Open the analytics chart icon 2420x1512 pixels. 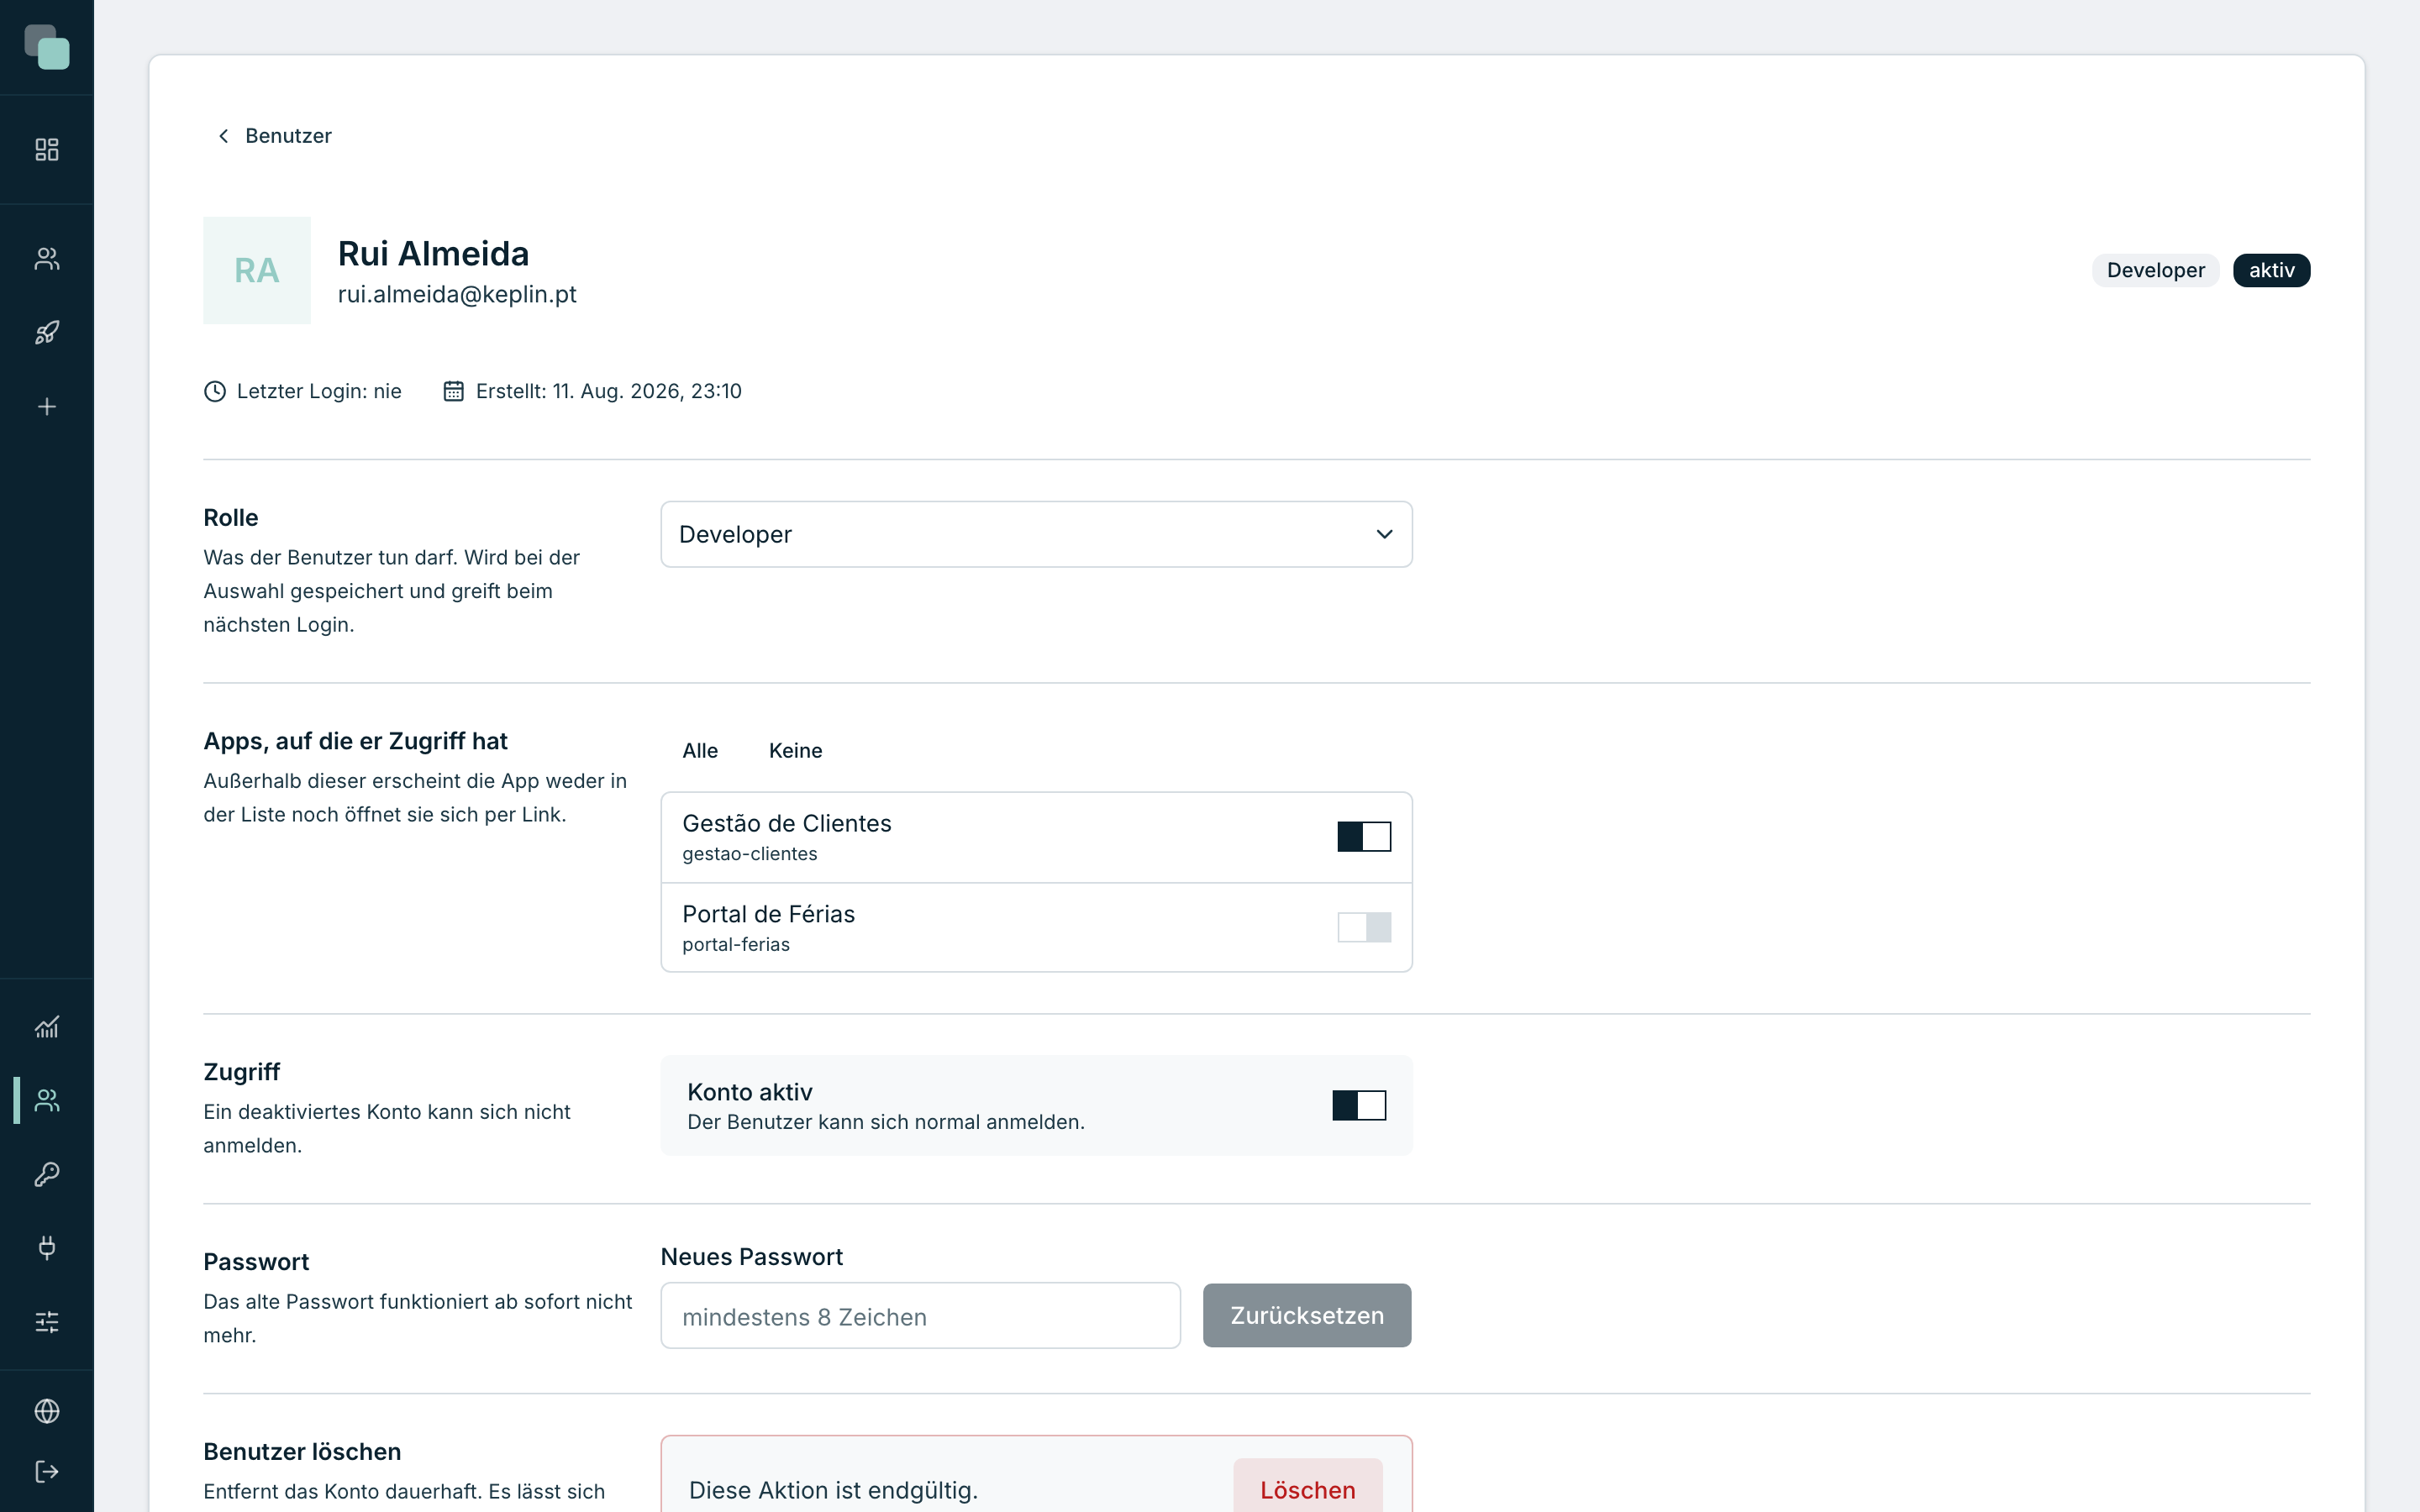coord(47,1027)
